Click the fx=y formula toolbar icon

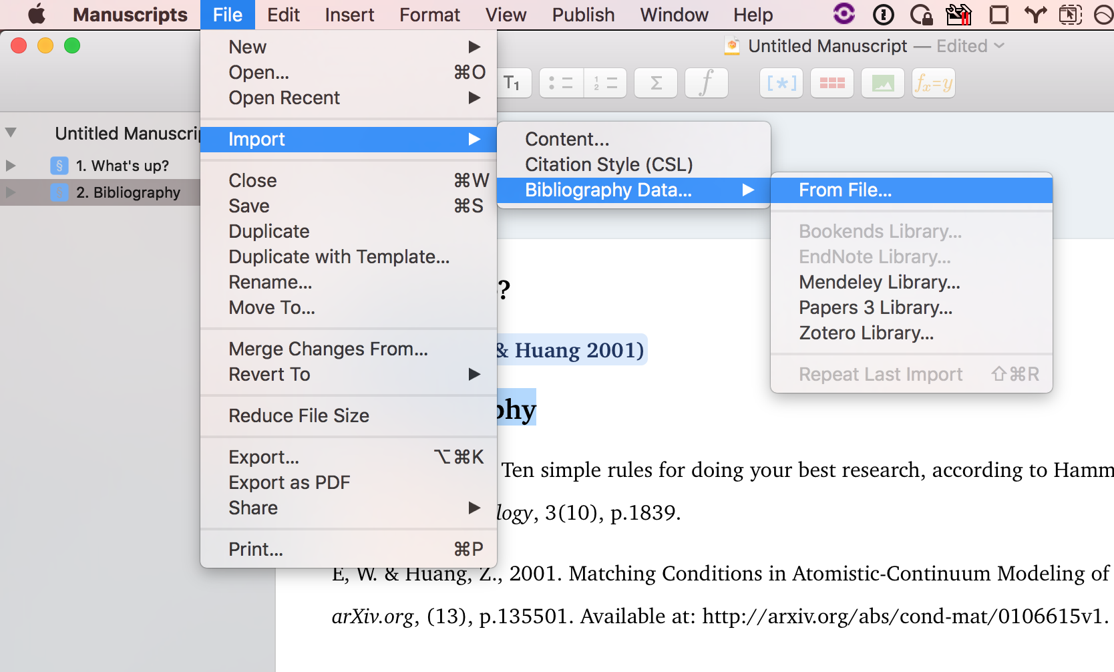tap(934, 83)
